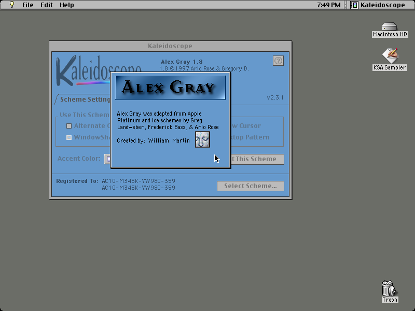Click the help question mark icon in Kaleidoscope
This screenshot has height=311, width=415.
(x=278, y=61)
